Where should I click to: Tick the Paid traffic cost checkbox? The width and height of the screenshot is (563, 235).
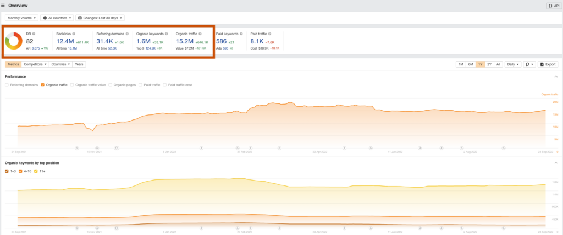pyautogui.click(x=165, y=85)
